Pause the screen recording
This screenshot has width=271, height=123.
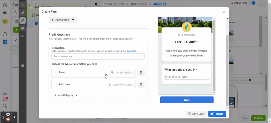8,114
